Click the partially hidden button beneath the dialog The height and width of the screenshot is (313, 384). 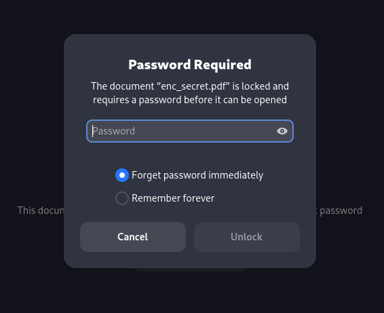coord(190,270)
